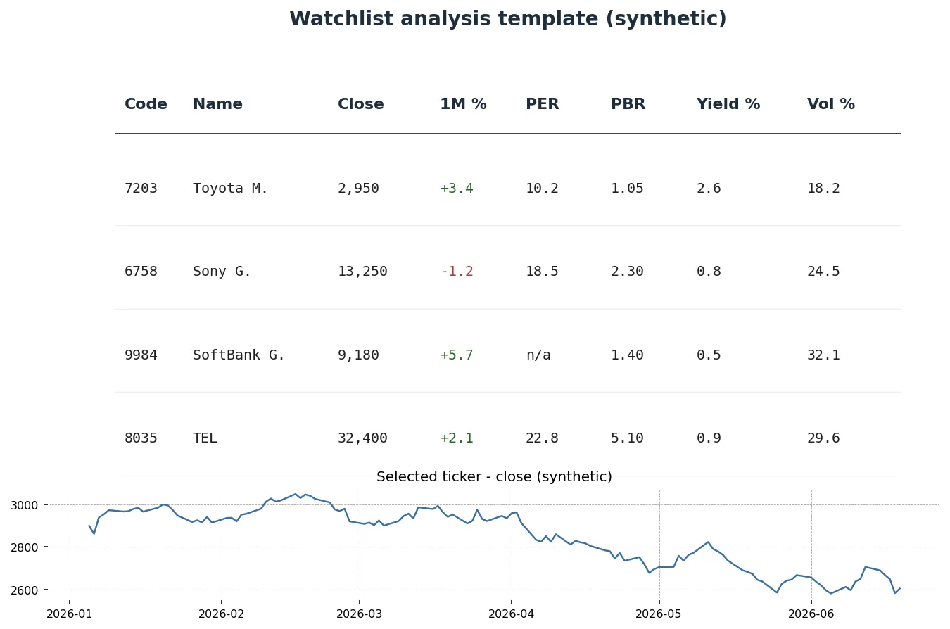Select the n/a PER cell for SoftBank
The width and height of the screenshot is (950, 629).
(x=538, y=355)
